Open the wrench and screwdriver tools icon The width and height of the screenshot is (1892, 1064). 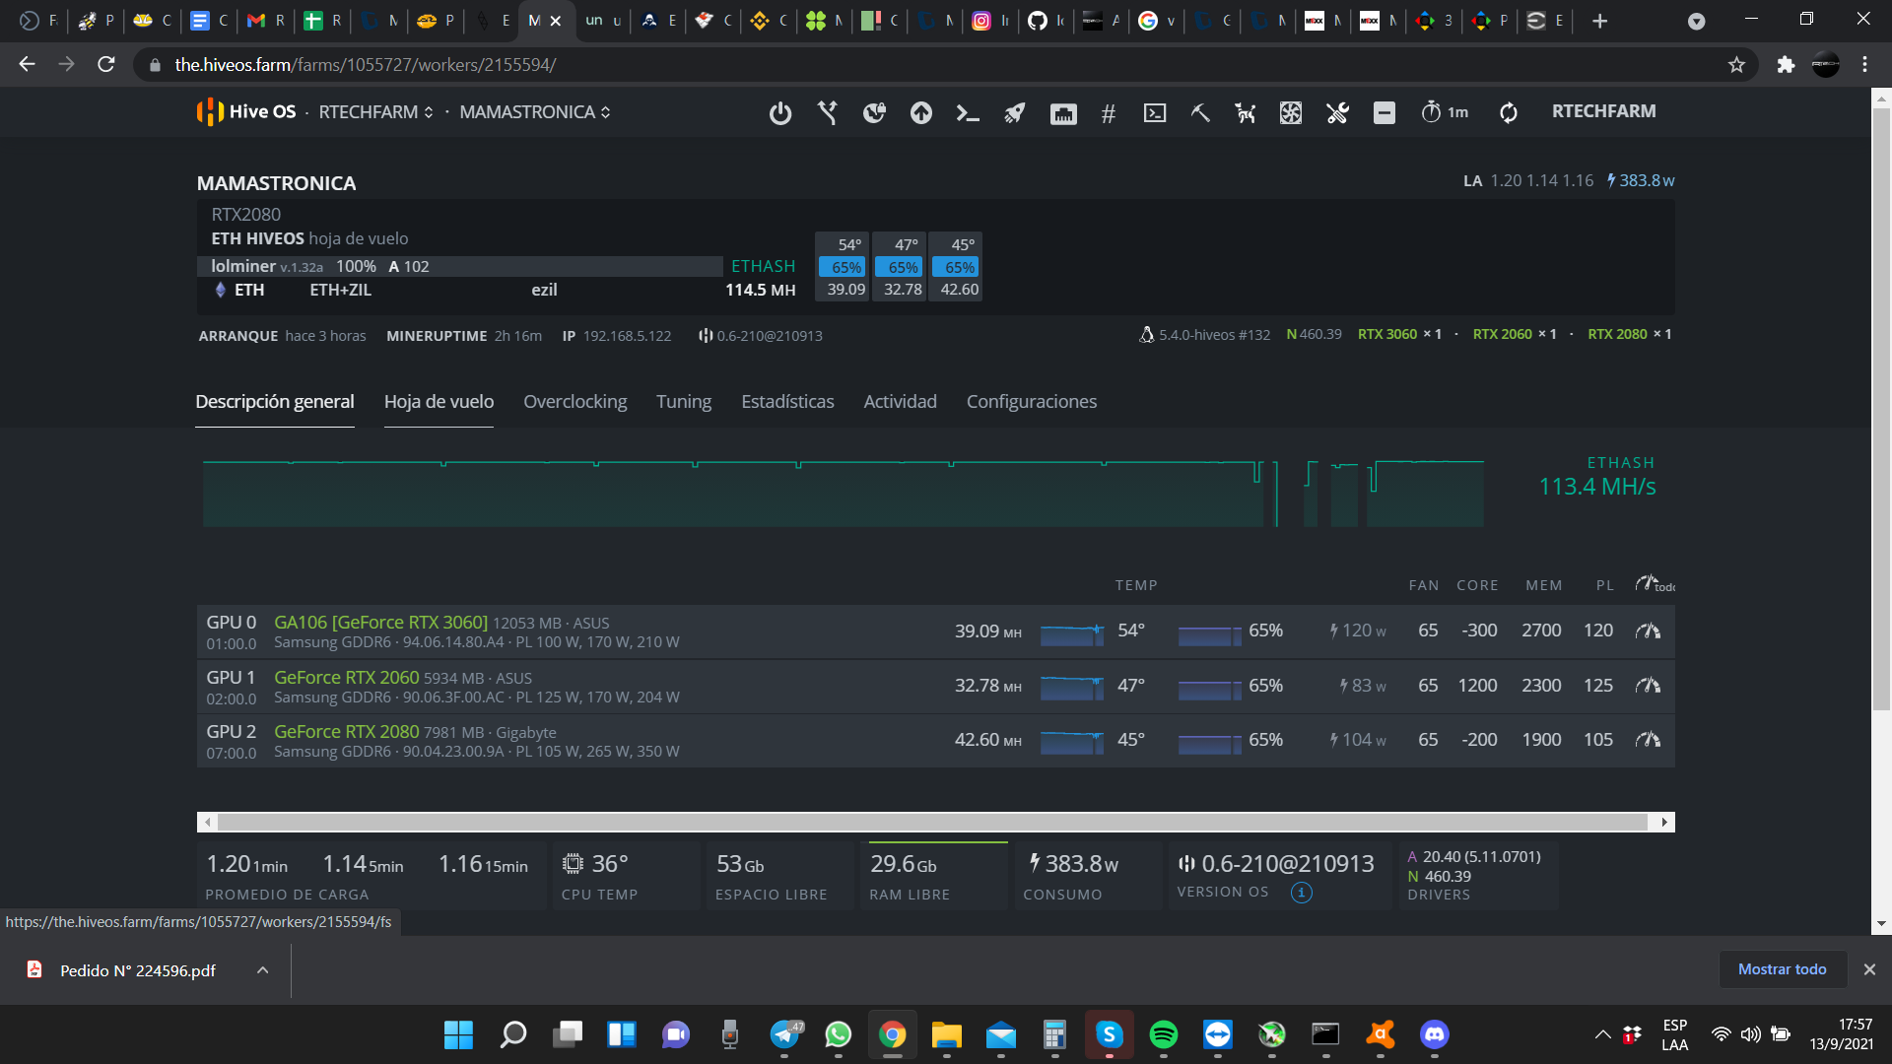click(x=1337, y=113)
